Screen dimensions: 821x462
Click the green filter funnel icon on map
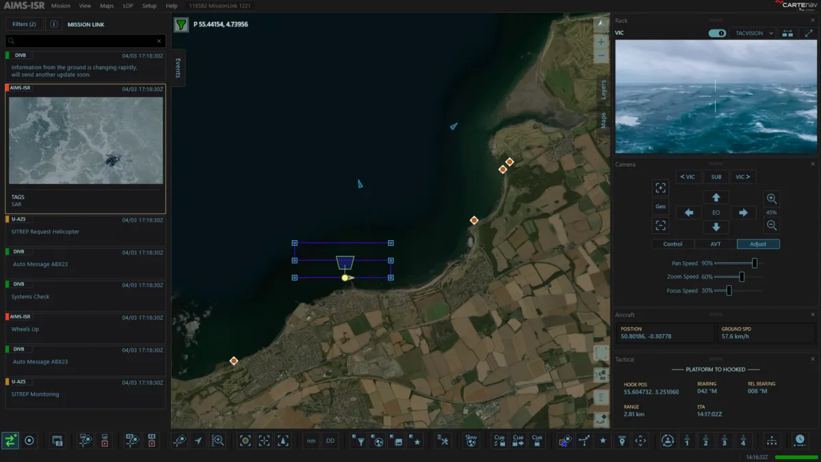click(181, 25)
